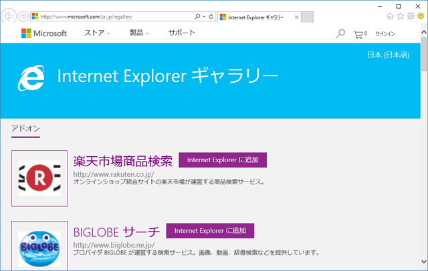Open the サポート menu item

click(x=182, y=33)
